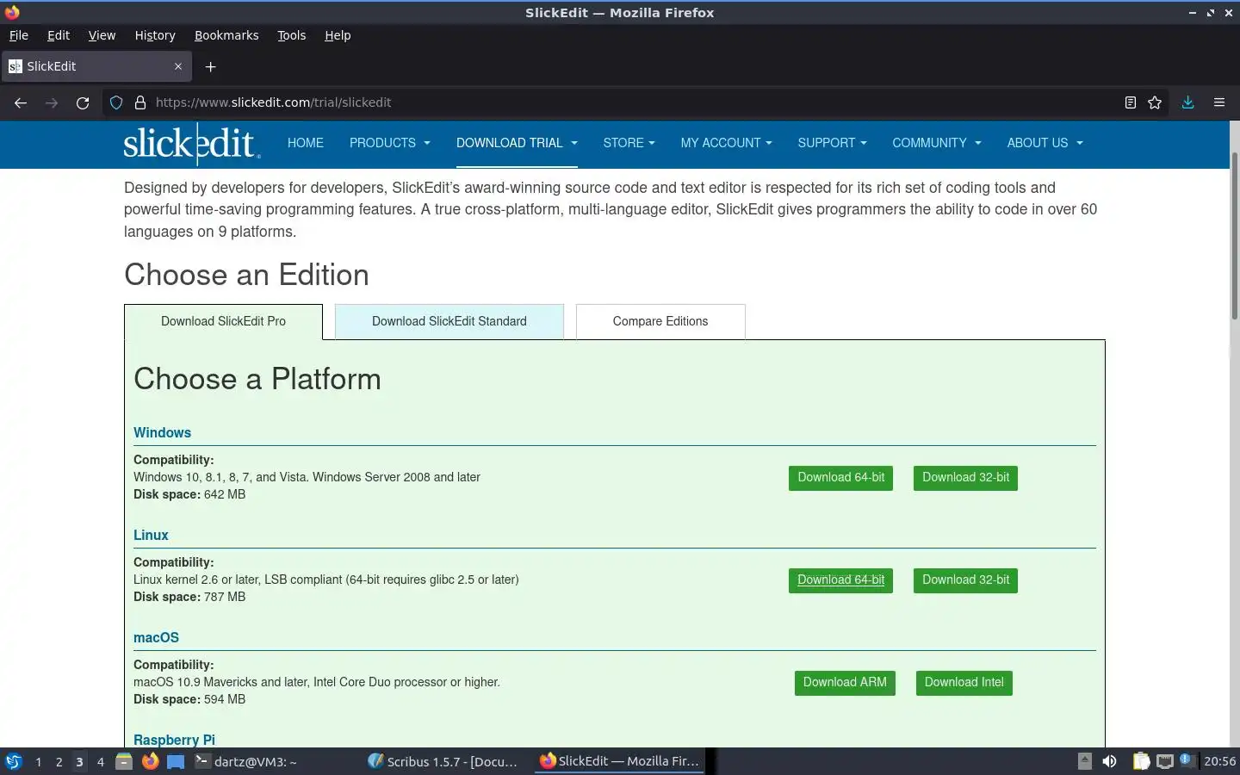Expand the ABOUT US navigation dropdown

pyautogui.click(x=1045, y=143)
